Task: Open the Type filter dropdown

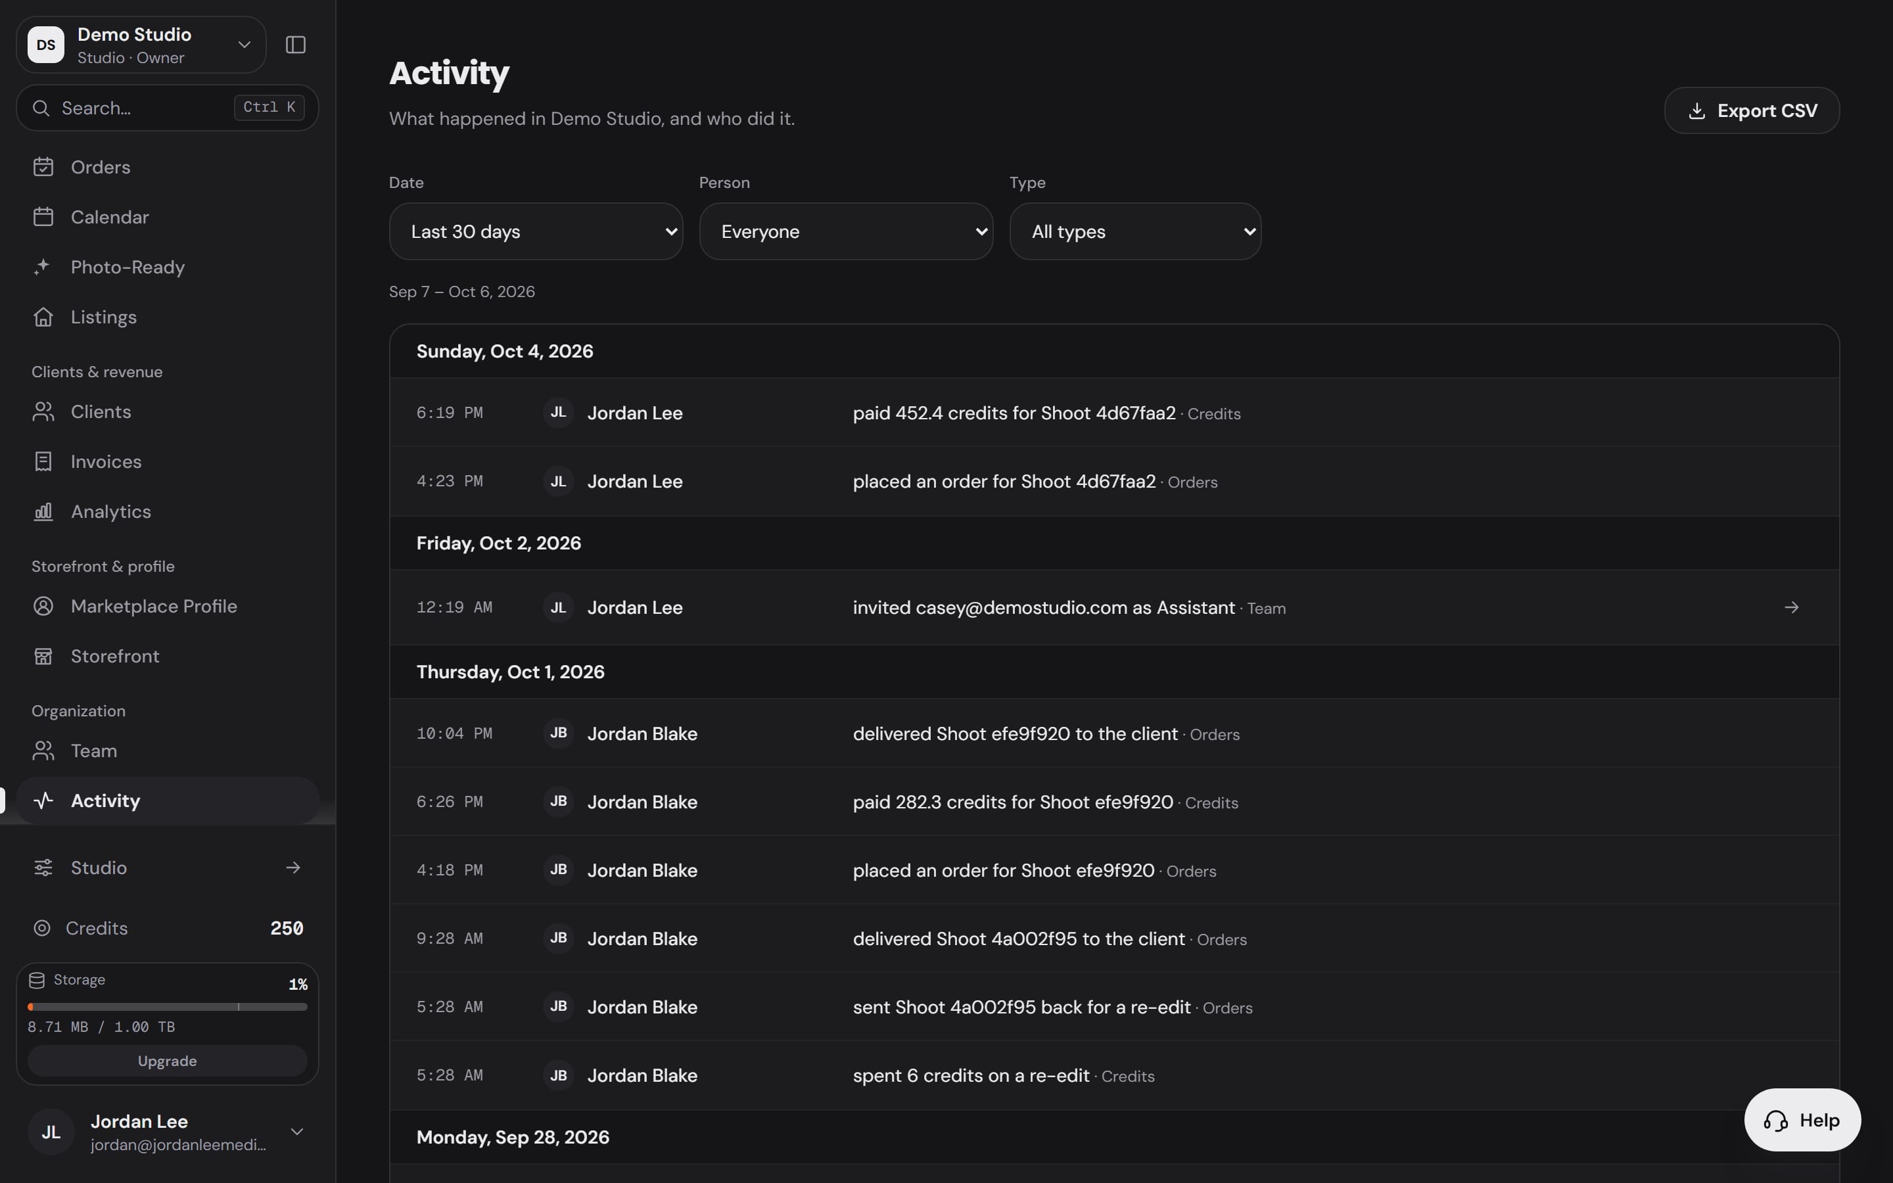Action: [1135, 231]
